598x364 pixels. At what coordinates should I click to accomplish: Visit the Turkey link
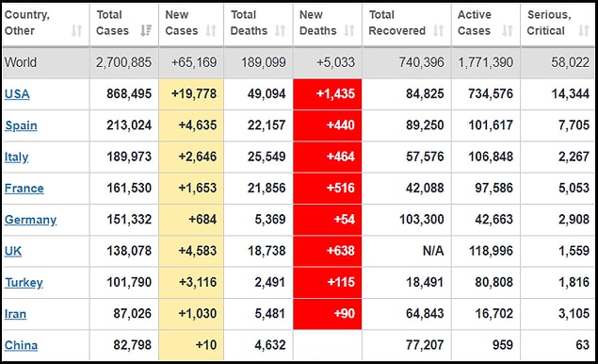(24, 282)
